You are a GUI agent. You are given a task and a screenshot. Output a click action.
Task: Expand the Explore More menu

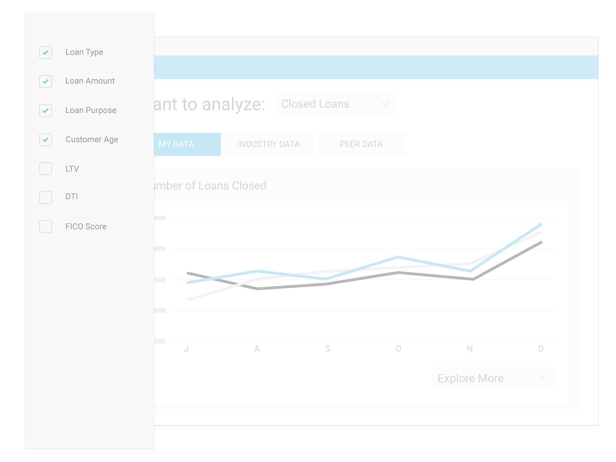pos(493,378)
